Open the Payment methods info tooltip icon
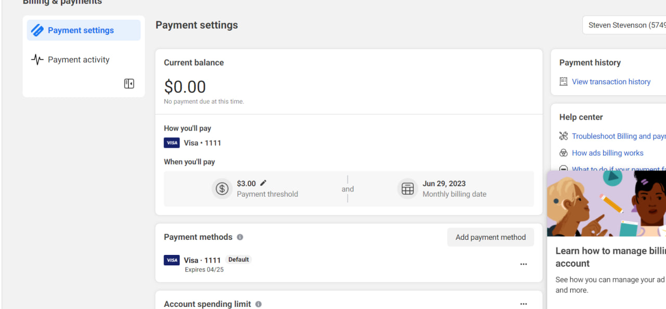This screenshot has height=309, width=666. pos(240,237)
